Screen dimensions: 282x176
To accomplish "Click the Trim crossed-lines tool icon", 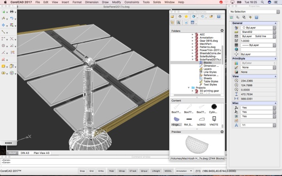I will [x=12, y=38].
